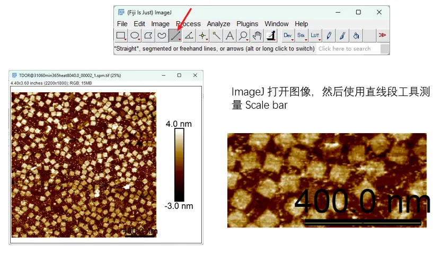Select the Rectangle selection tool
This screenshot has height=253, width=433.
(121, 36)
